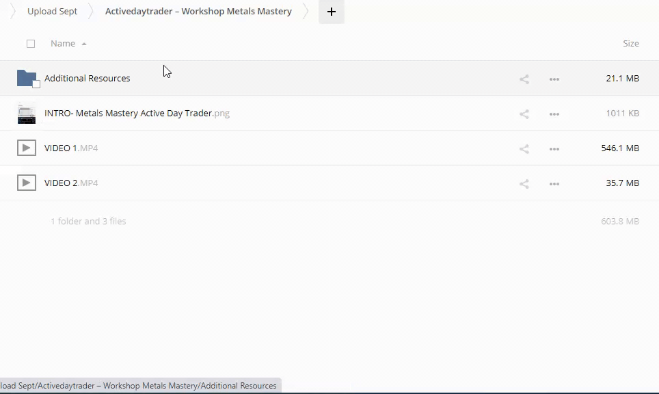Open three-dot menu for VIDEO 1.MP4

coord(554,148)
